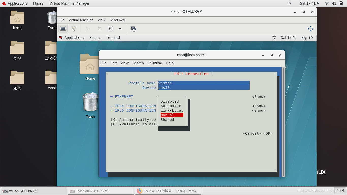347x195 pixels.
Task: Open host Places menu
Action: pos(38,3)
